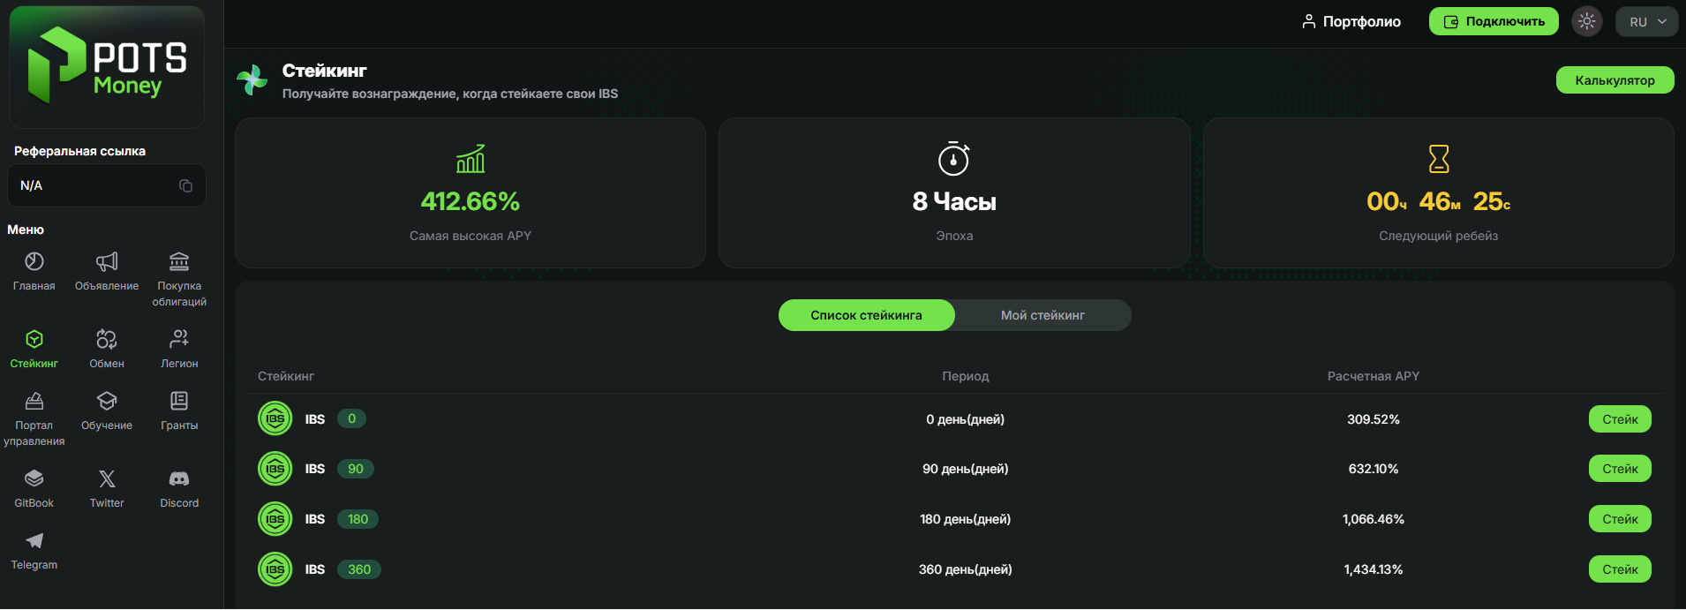The height and width of the screenshot is (610, 1686).
Task: Select the Список стейкинга tab
Action: click(866, 315)
